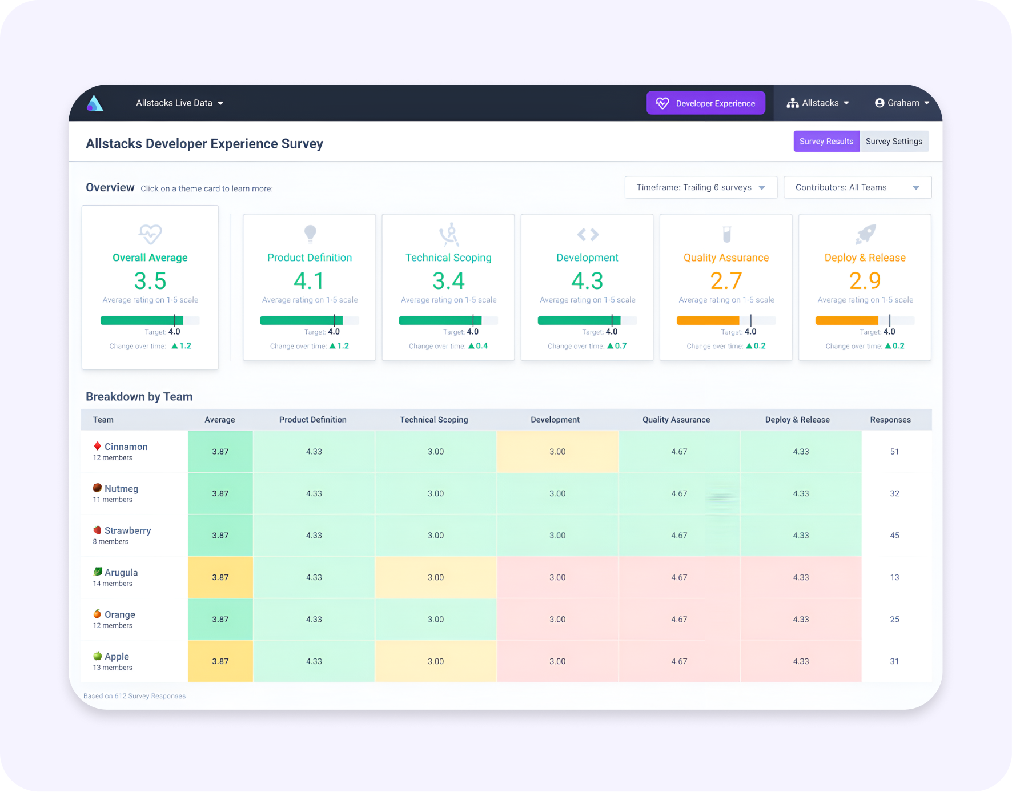Open the Product Definition theme card
This screenshot has width=1012, height=792.
[x=310, y=287]
